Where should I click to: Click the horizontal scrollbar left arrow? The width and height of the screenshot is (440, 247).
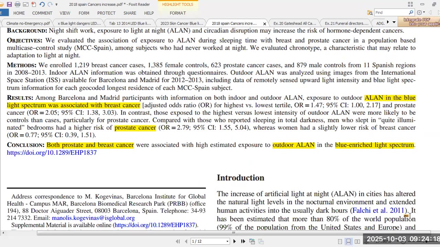(x=3, y=233)
